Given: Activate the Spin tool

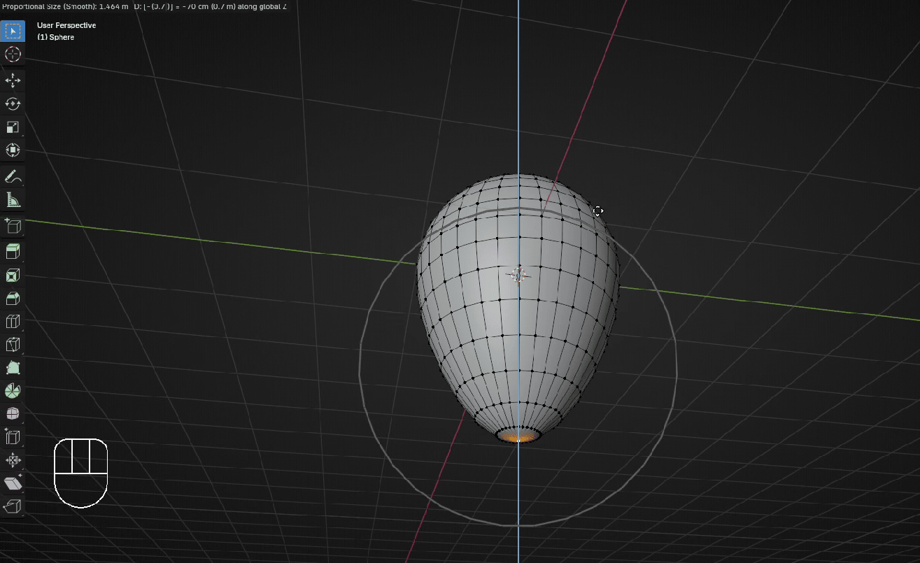Looking at the screenshot, I should (13, 391).
